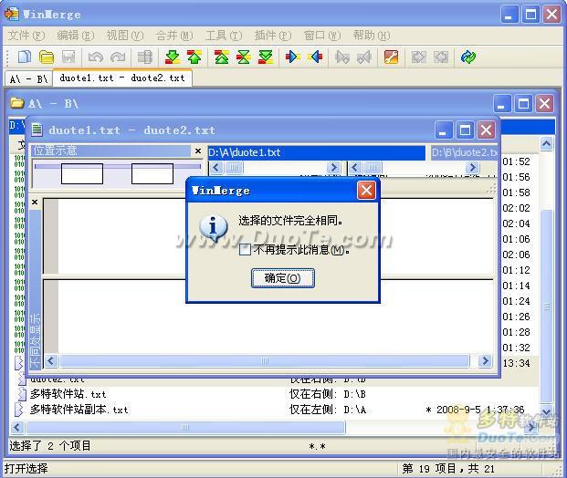Go to previous difference icon

(194, 57)
